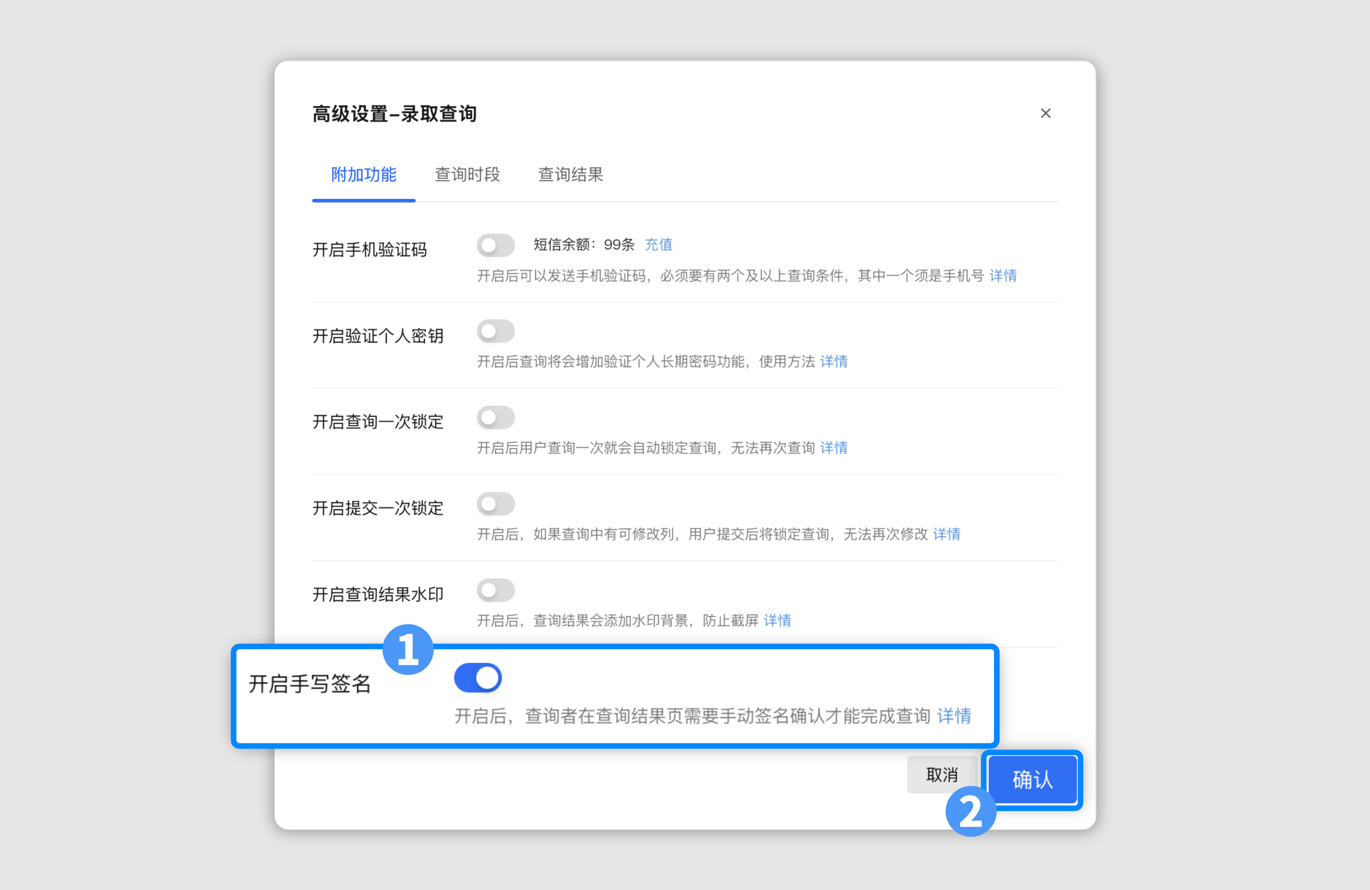Open the 查询时段 tab
The image size is (1370, 890).
[x=467, y=174]
